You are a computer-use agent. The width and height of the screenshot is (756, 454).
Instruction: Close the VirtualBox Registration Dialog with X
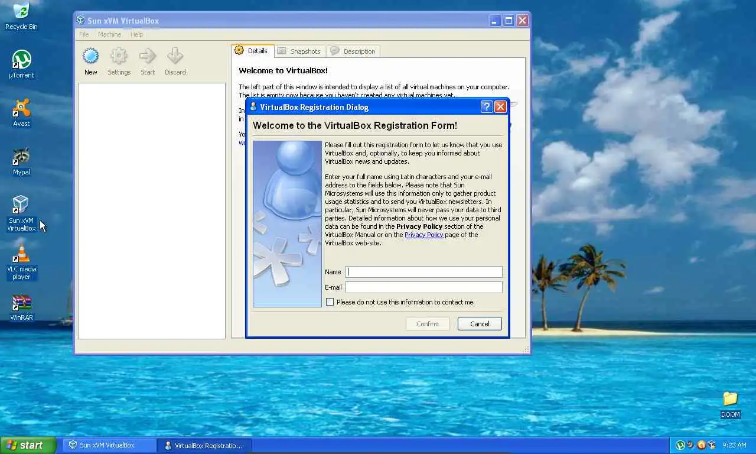[500, 106]
